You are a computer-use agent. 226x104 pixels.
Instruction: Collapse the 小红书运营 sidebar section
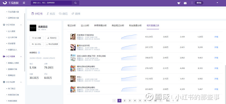click(21, 82)
